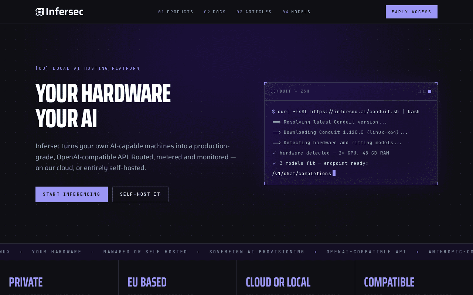Click 'Downloading Conduit 1.120.0' line
Image resolution: width=473 pixels, height=295 pixels.
[340, 132]
